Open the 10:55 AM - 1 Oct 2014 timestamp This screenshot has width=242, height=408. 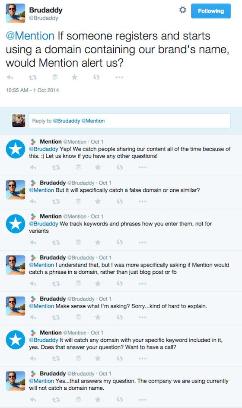(32, 90)
